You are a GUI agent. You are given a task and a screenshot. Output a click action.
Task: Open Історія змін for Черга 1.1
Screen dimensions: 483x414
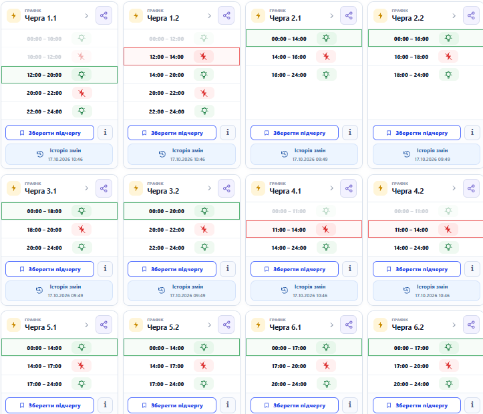click(x=59, y=154)
